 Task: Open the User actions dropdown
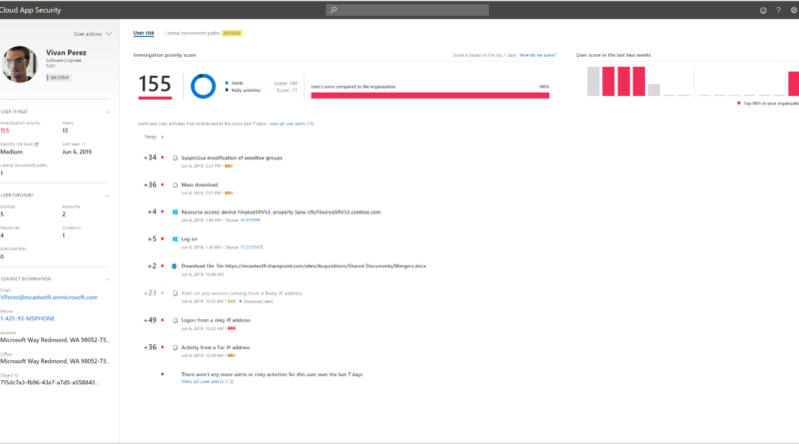[92, 34]
